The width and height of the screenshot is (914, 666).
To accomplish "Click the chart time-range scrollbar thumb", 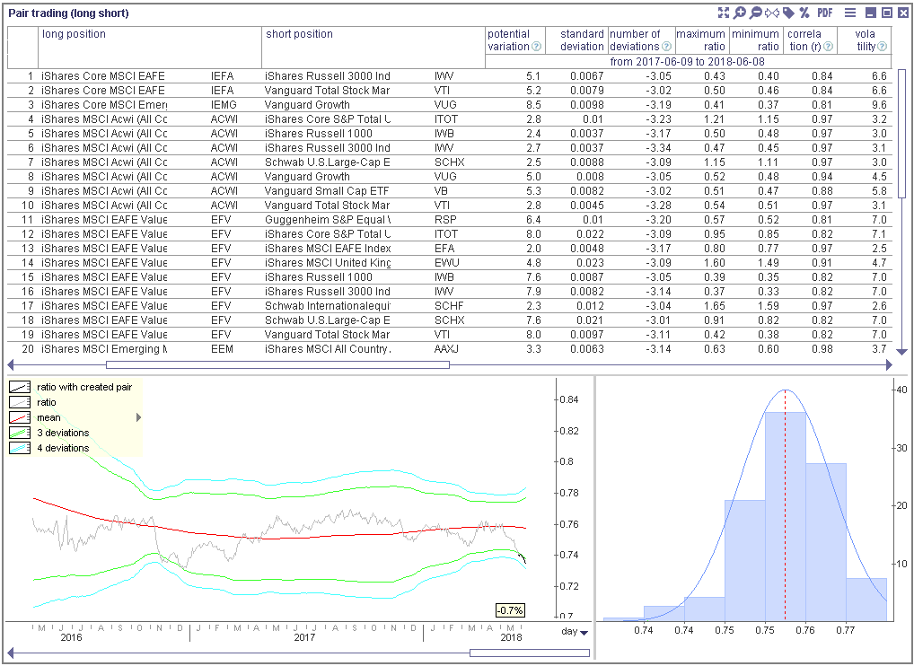I will tap(530, 653).
